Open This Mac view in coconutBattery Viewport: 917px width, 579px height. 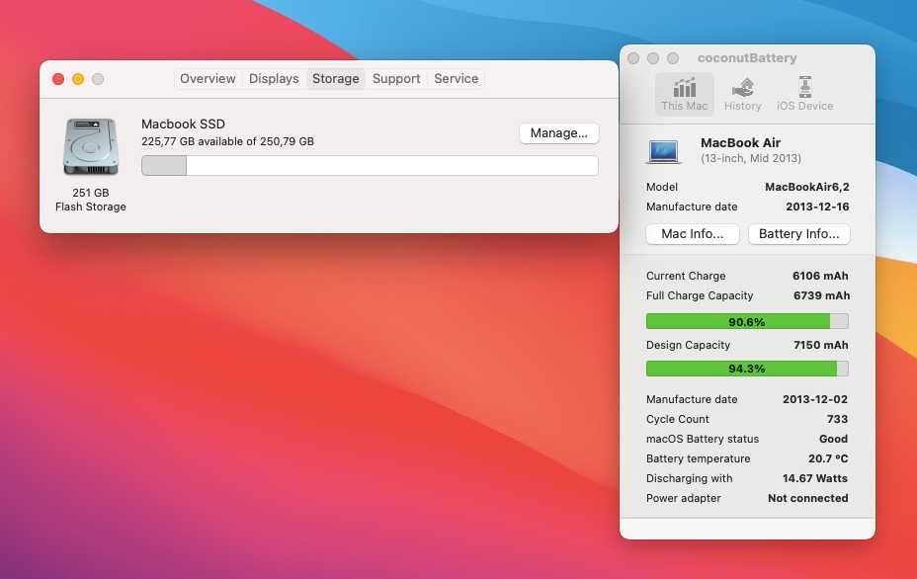click(x=684, y=94)
